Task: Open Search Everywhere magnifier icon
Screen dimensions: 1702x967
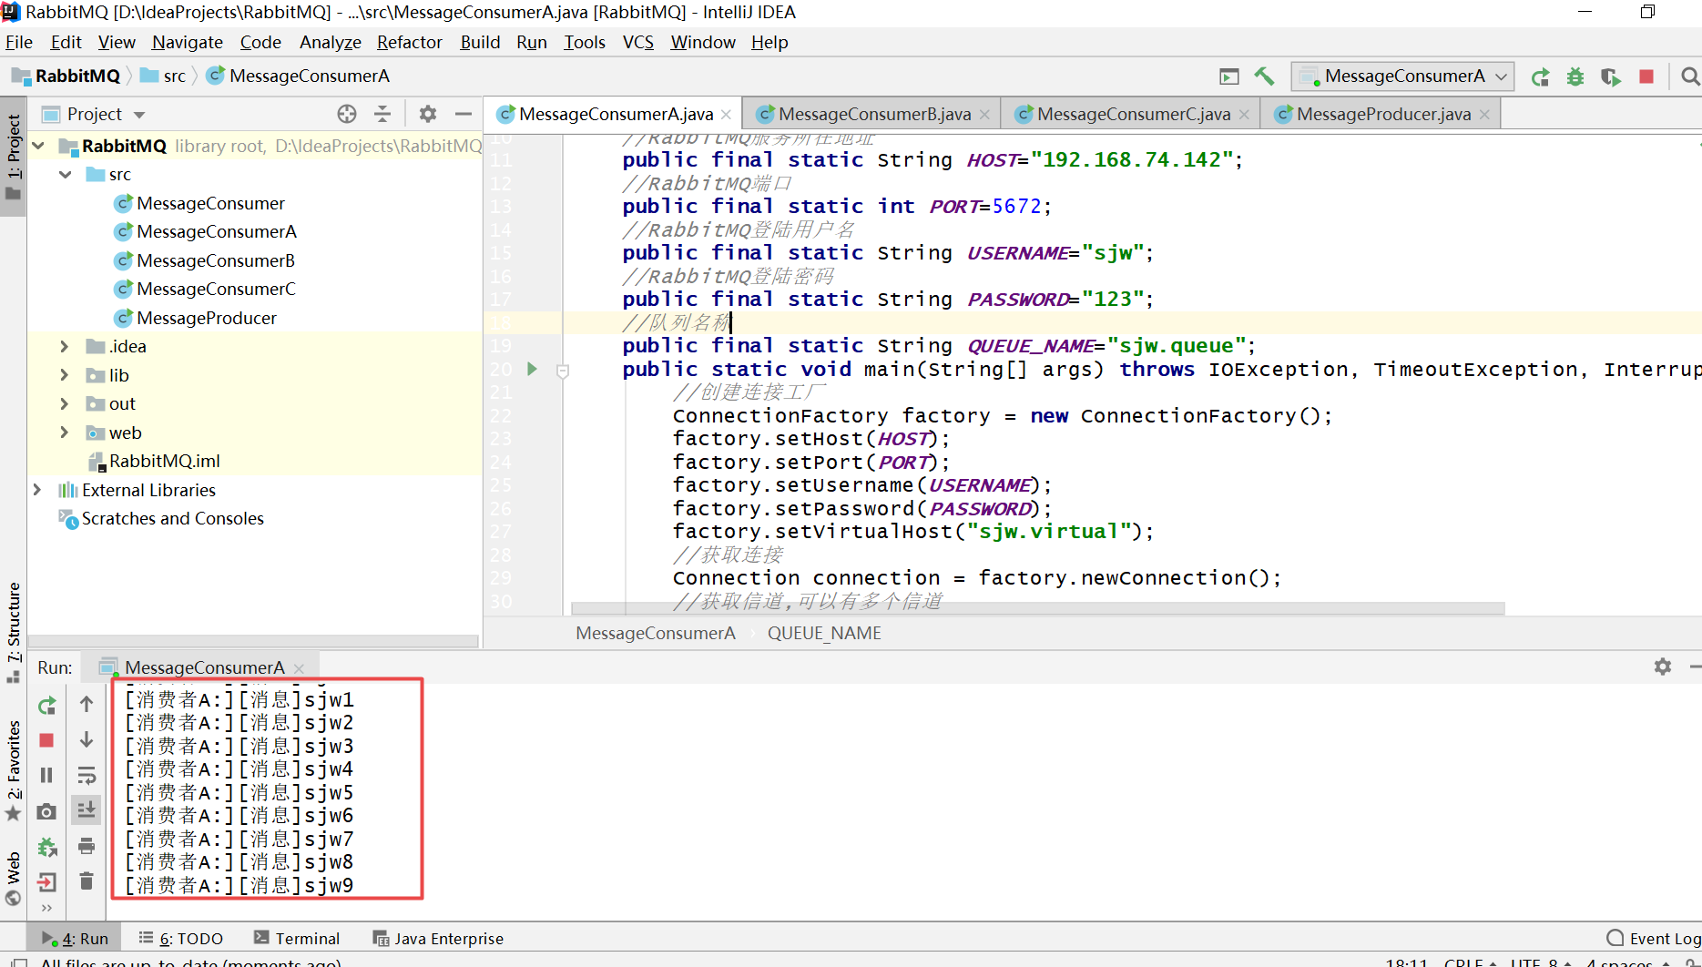Action: click(1690, 76)
